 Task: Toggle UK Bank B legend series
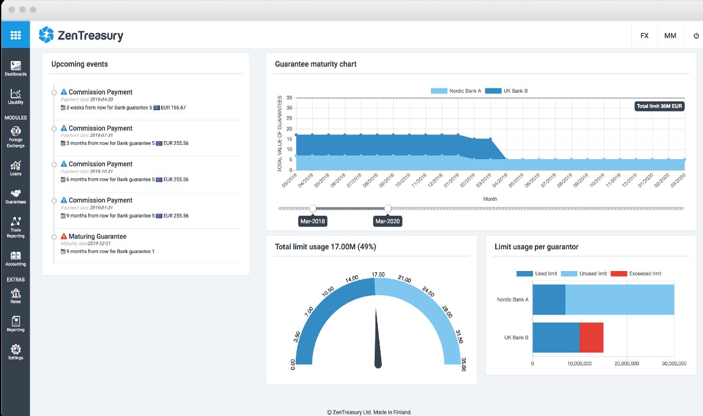click(506, 91)
